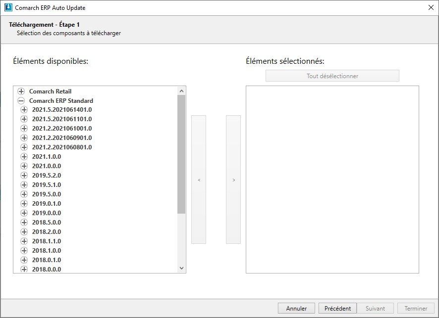Image resolution: width=439 pixels, height=318 pixels.
Task: Select the 2021.2.2021061001.0 text row
Action: point(62,129)
